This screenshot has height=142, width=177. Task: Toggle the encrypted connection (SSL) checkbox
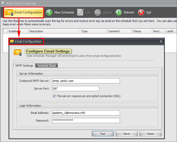coord(54,96)
